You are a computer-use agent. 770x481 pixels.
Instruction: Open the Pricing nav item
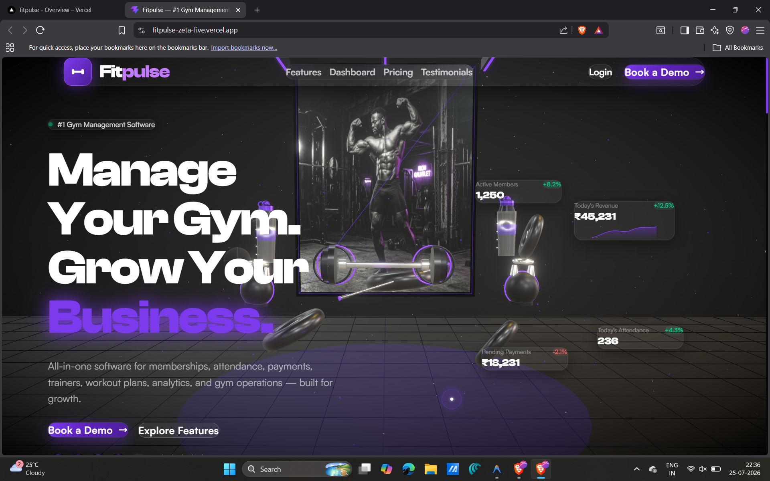[398, 72]
